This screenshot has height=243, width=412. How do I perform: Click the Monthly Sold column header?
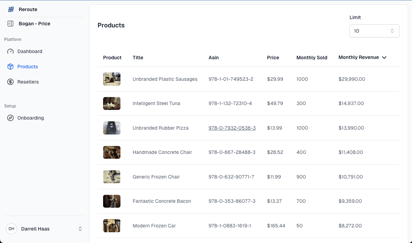click(312, 58)
